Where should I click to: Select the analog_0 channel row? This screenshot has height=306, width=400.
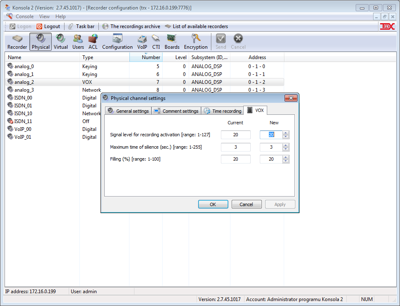pyautogui.click(x=144, y=66)
